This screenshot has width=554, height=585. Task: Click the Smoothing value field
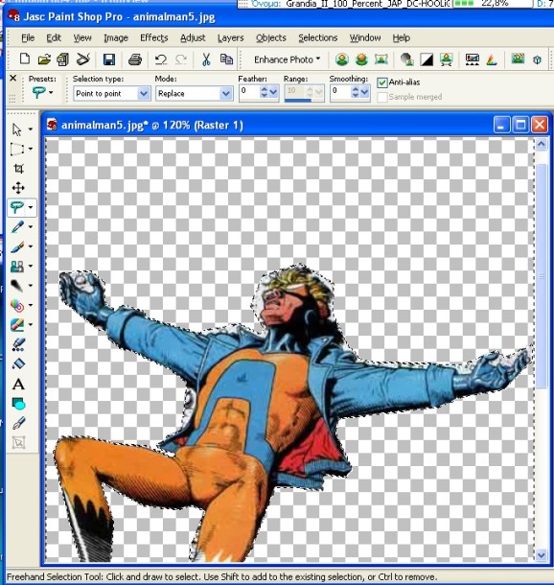[341, 91]
